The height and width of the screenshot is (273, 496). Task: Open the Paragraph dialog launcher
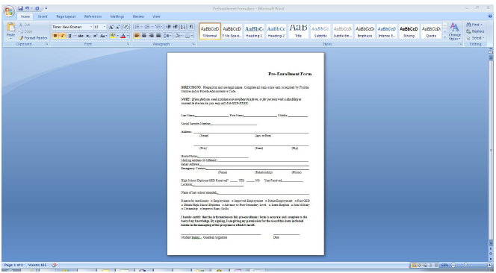coord(193,44)
